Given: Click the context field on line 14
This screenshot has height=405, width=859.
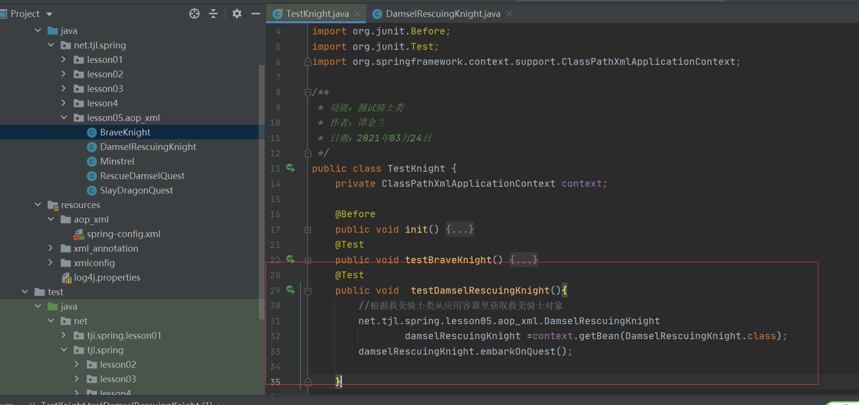Looking at the screenshot, I should [581, 183].
